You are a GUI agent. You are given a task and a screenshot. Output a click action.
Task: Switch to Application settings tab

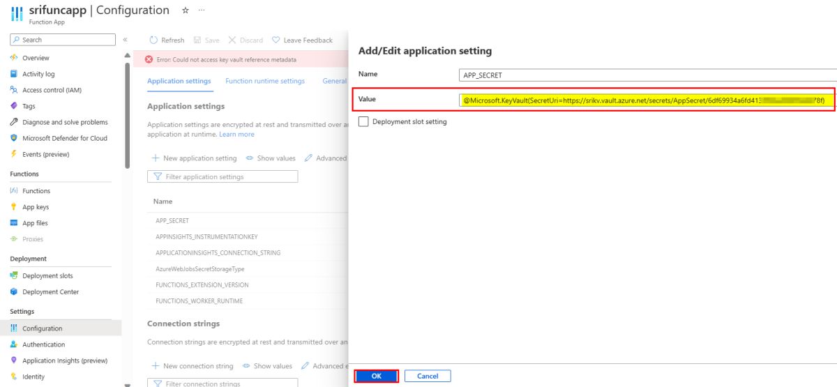coord(179,81)
